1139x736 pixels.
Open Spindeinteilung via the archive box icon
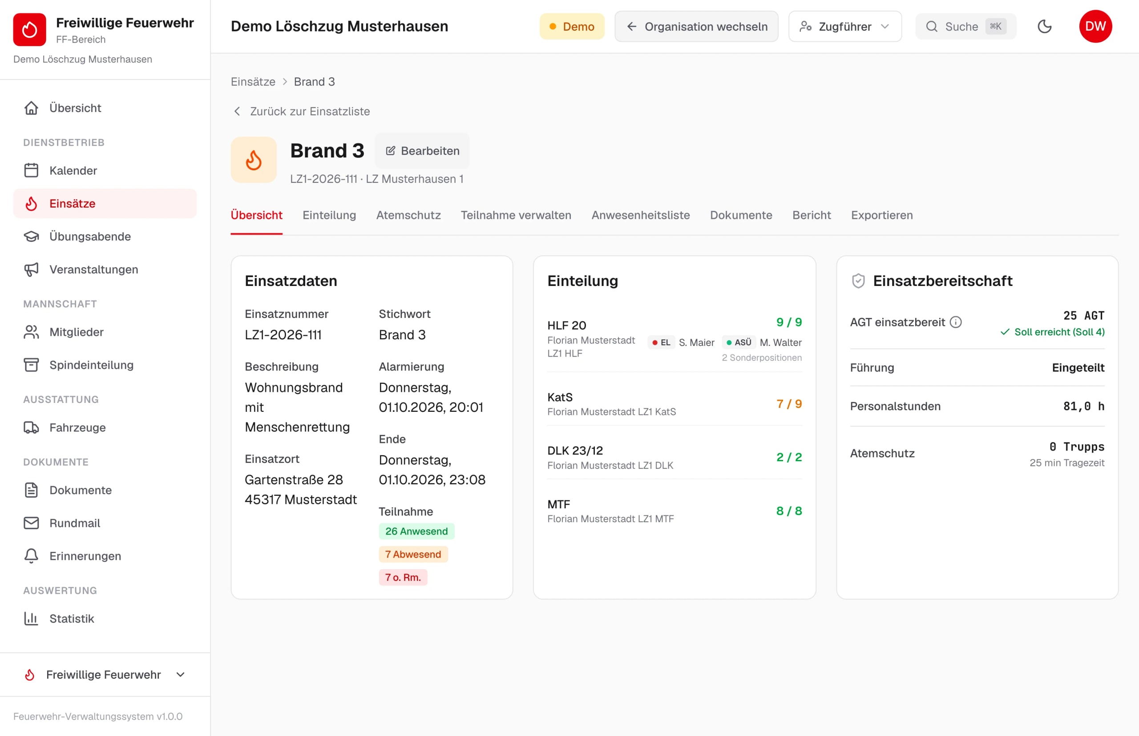31,365
